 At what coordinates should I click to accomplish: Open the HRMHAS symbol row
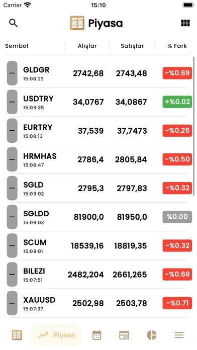[x=98, y=159]
